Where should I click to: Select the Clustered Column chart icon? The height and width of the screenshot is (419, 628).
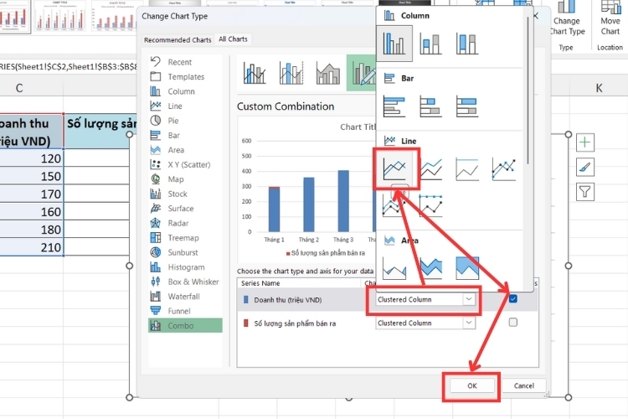pyautogui.click(x=394, y=44)
